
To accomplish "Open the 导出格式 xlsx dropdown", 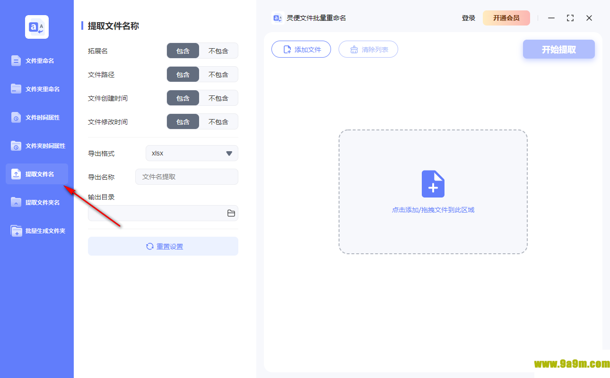I will (x=192, y=153).
